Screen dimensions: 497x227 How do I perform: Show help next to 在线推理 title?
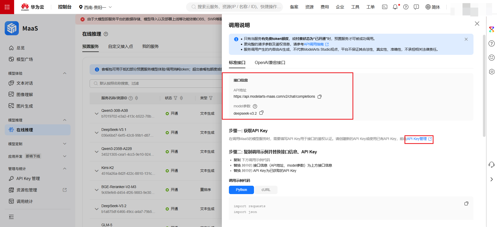point(106,34)
